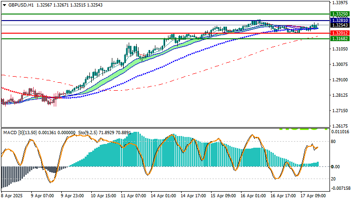Click the dropdown triangle beside GBPUSD,H1
This screenshot has width=351, height=201.
click(5, 5)
